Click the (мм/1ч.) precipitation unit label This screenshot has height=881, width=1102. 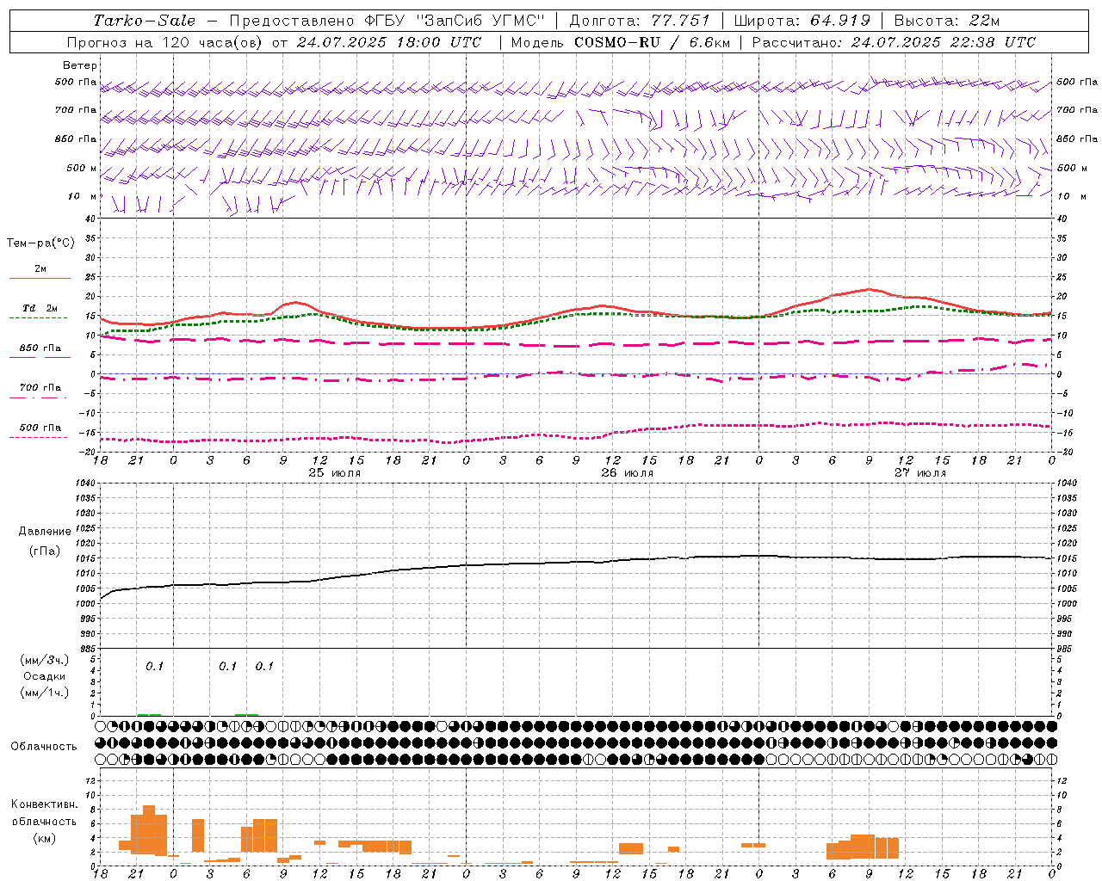44,693
